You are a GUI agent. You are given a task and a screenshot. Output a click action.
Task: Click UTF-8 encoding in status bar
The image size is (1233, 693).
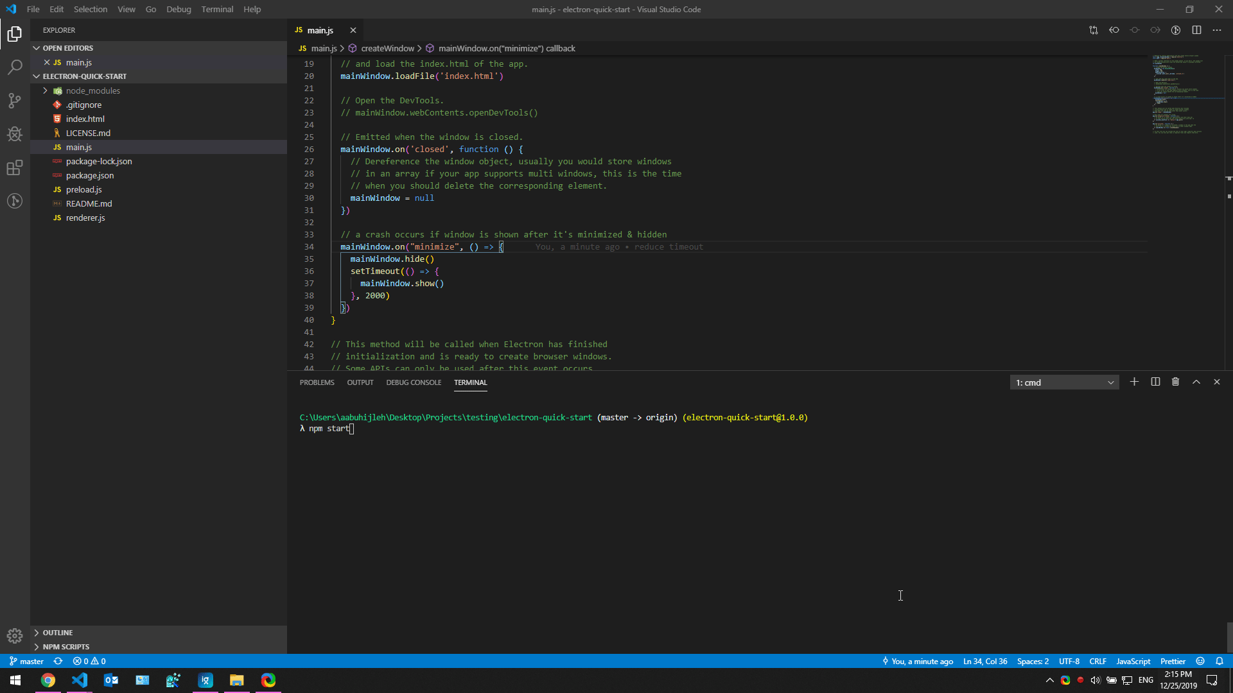[x=1069, y=661]
